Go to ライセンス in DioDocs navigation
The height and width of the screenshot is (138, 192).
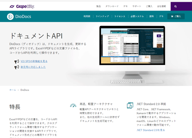click(120, 16)
